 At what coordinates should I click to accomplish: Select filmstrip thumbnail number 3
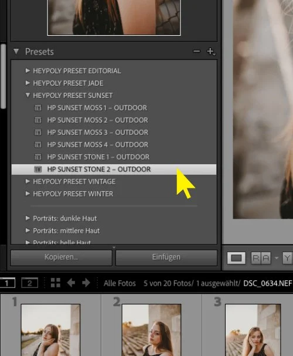[253, 330]
